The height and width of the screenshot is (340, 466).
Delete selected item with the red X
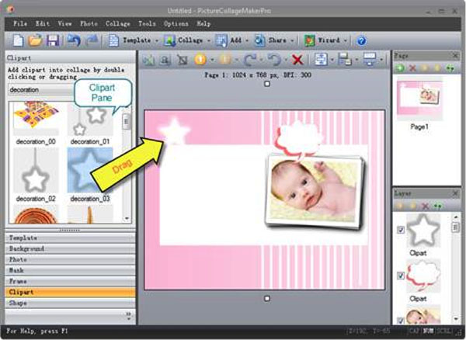297,60
